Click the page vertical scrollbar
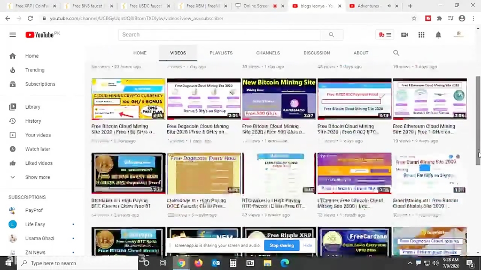This screenshot has height=270, width=481. coord(478,120)
